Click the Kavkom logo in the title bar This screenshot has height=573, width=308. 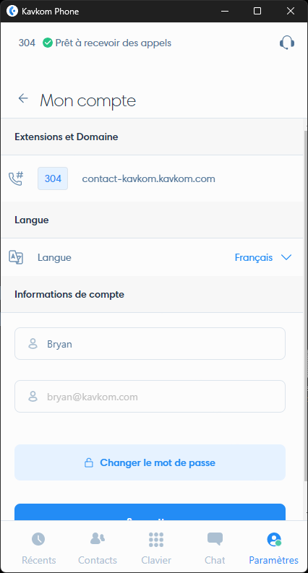click(x=12, y=12)
